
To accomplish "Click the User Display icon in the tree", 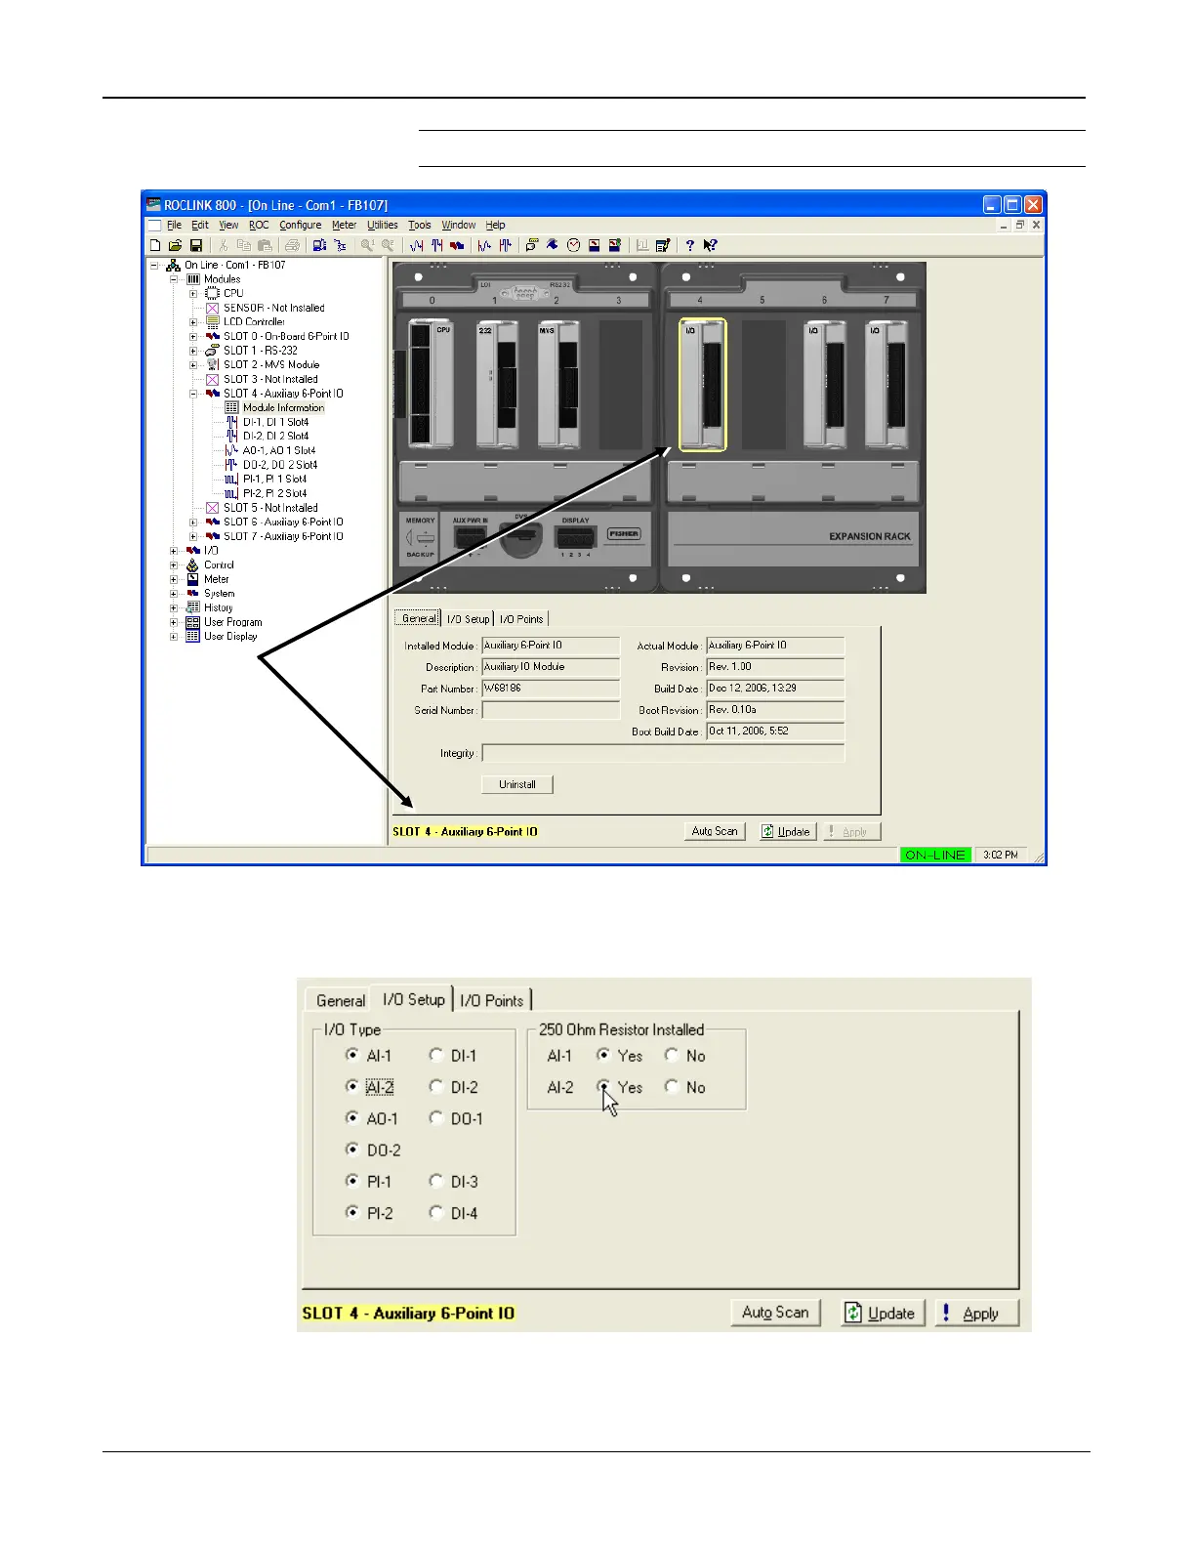I will [192, 636].
